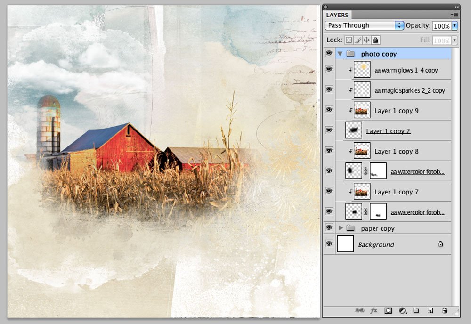Click the aa warm glows layer thumbnail
The image size is (471, 324).
pos(362,69)
